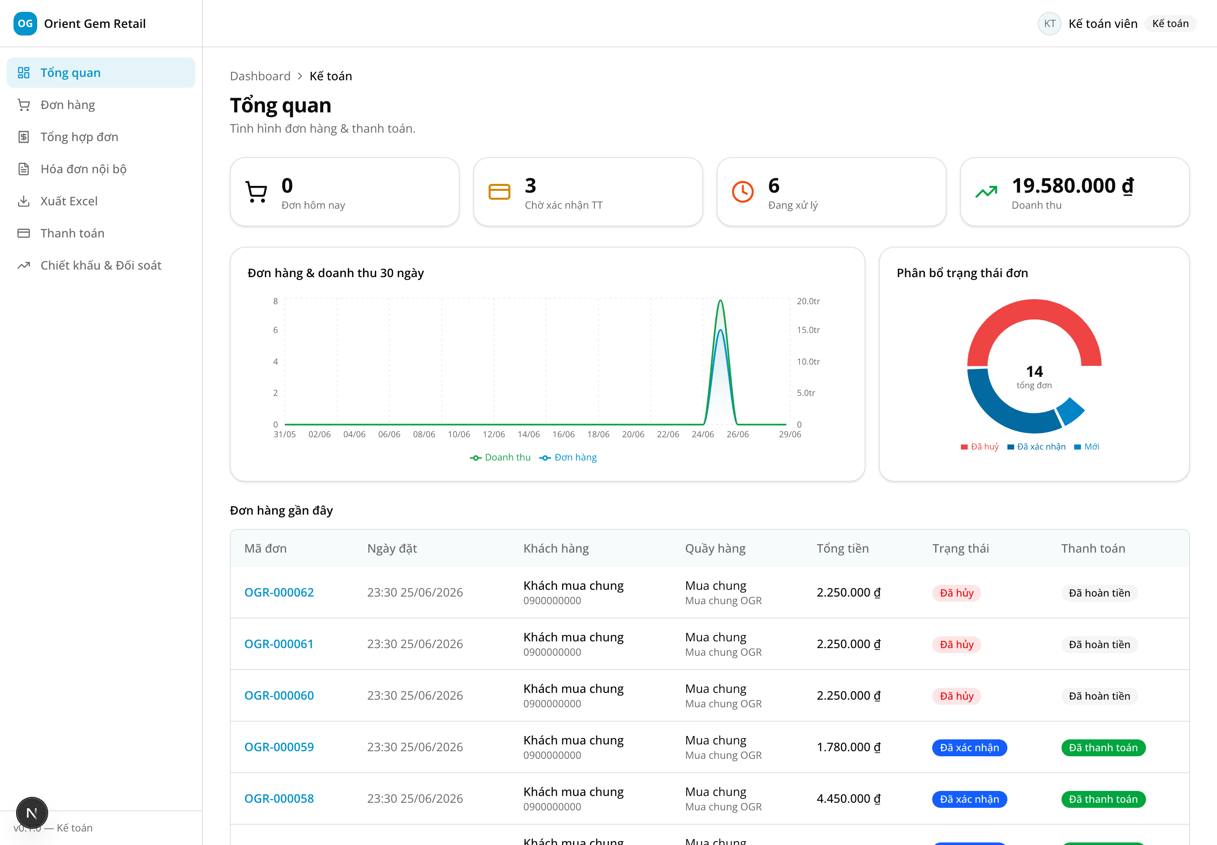Toggle the Doanh thu series in chart legend
The height and width of the screenshot is (845, 1217).
(x=500, y=458)
